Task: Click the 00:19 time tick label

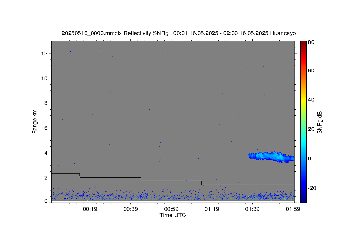Action: point(90,209)
